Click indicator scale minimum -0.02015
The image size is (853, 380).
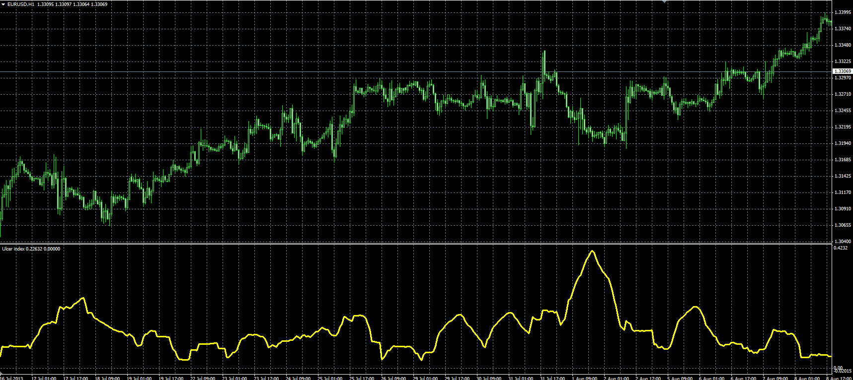click(843, 371)
